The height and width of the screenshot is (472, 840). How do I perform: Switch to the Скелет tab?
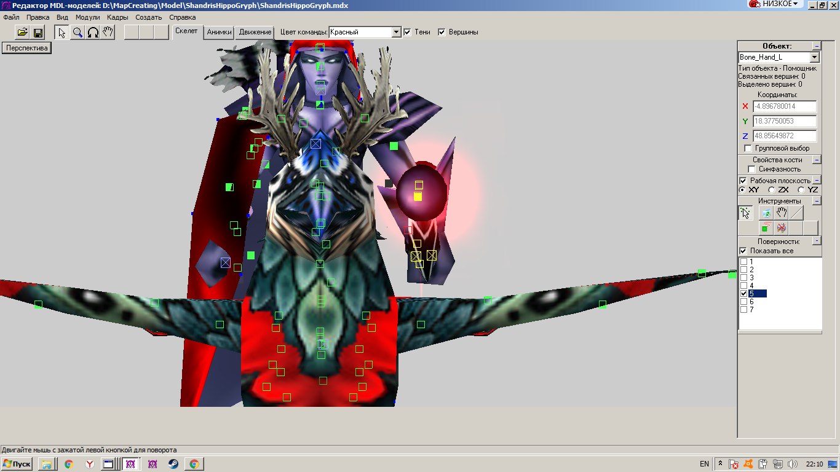187,31
